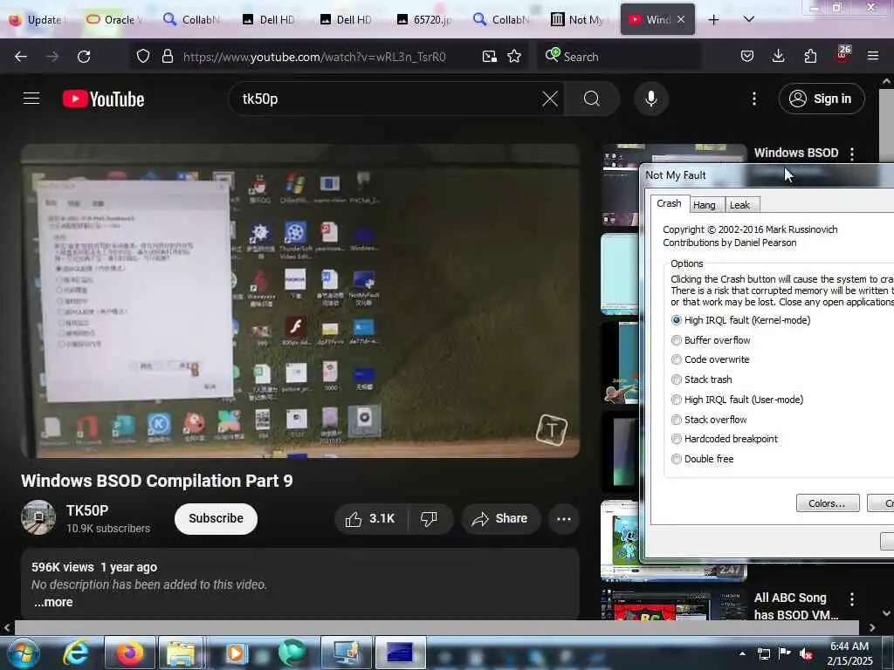Switch to the Not My browser tab
Screen dimensions: 894x670
click(581, 20)
